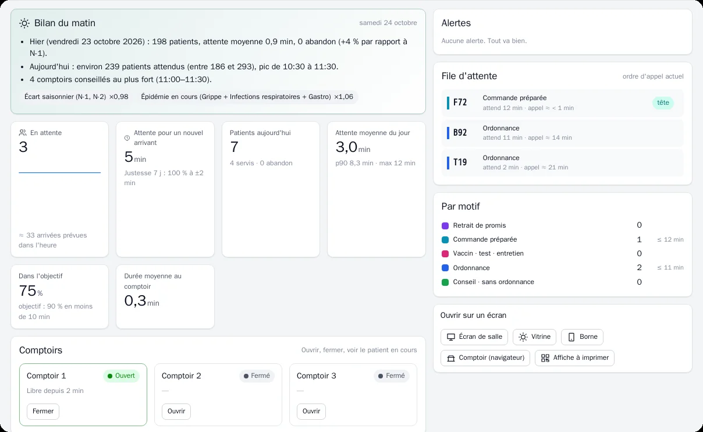Image resolution: width=703 pixels, height=432 pixels.
Task: Click the QR code icon in Affiche à imprimer
Action: pyautogui.click(x=545, y=358)
